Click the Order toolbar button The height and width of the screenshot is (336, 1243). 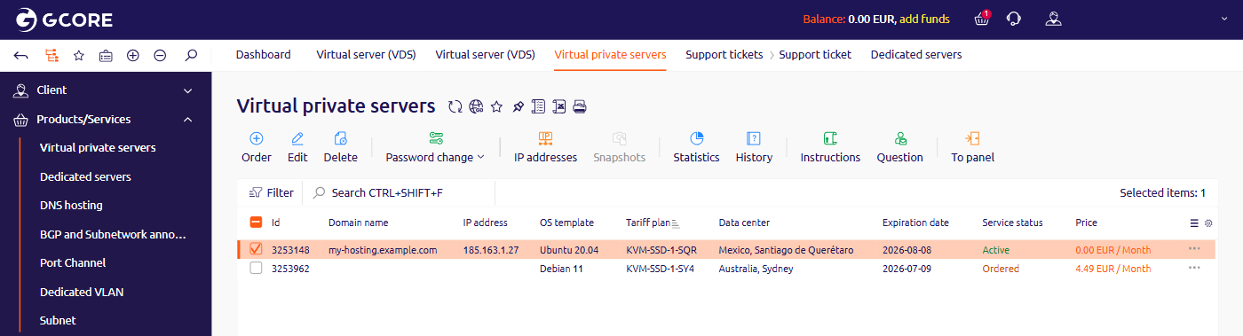pos(257,147)
